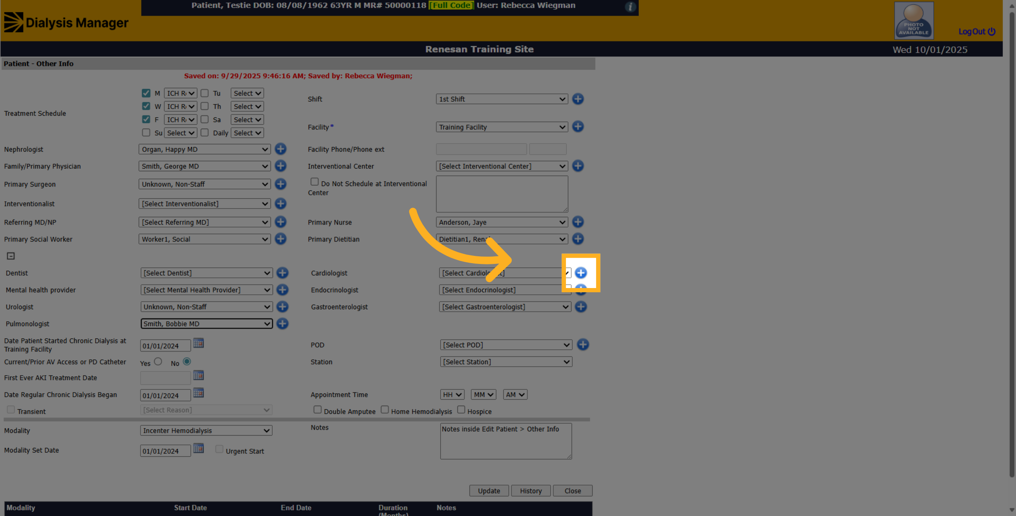Add a Gastroenterologist via plus icon
Screen dimensions: 1016x516
(x=581, y=307)
